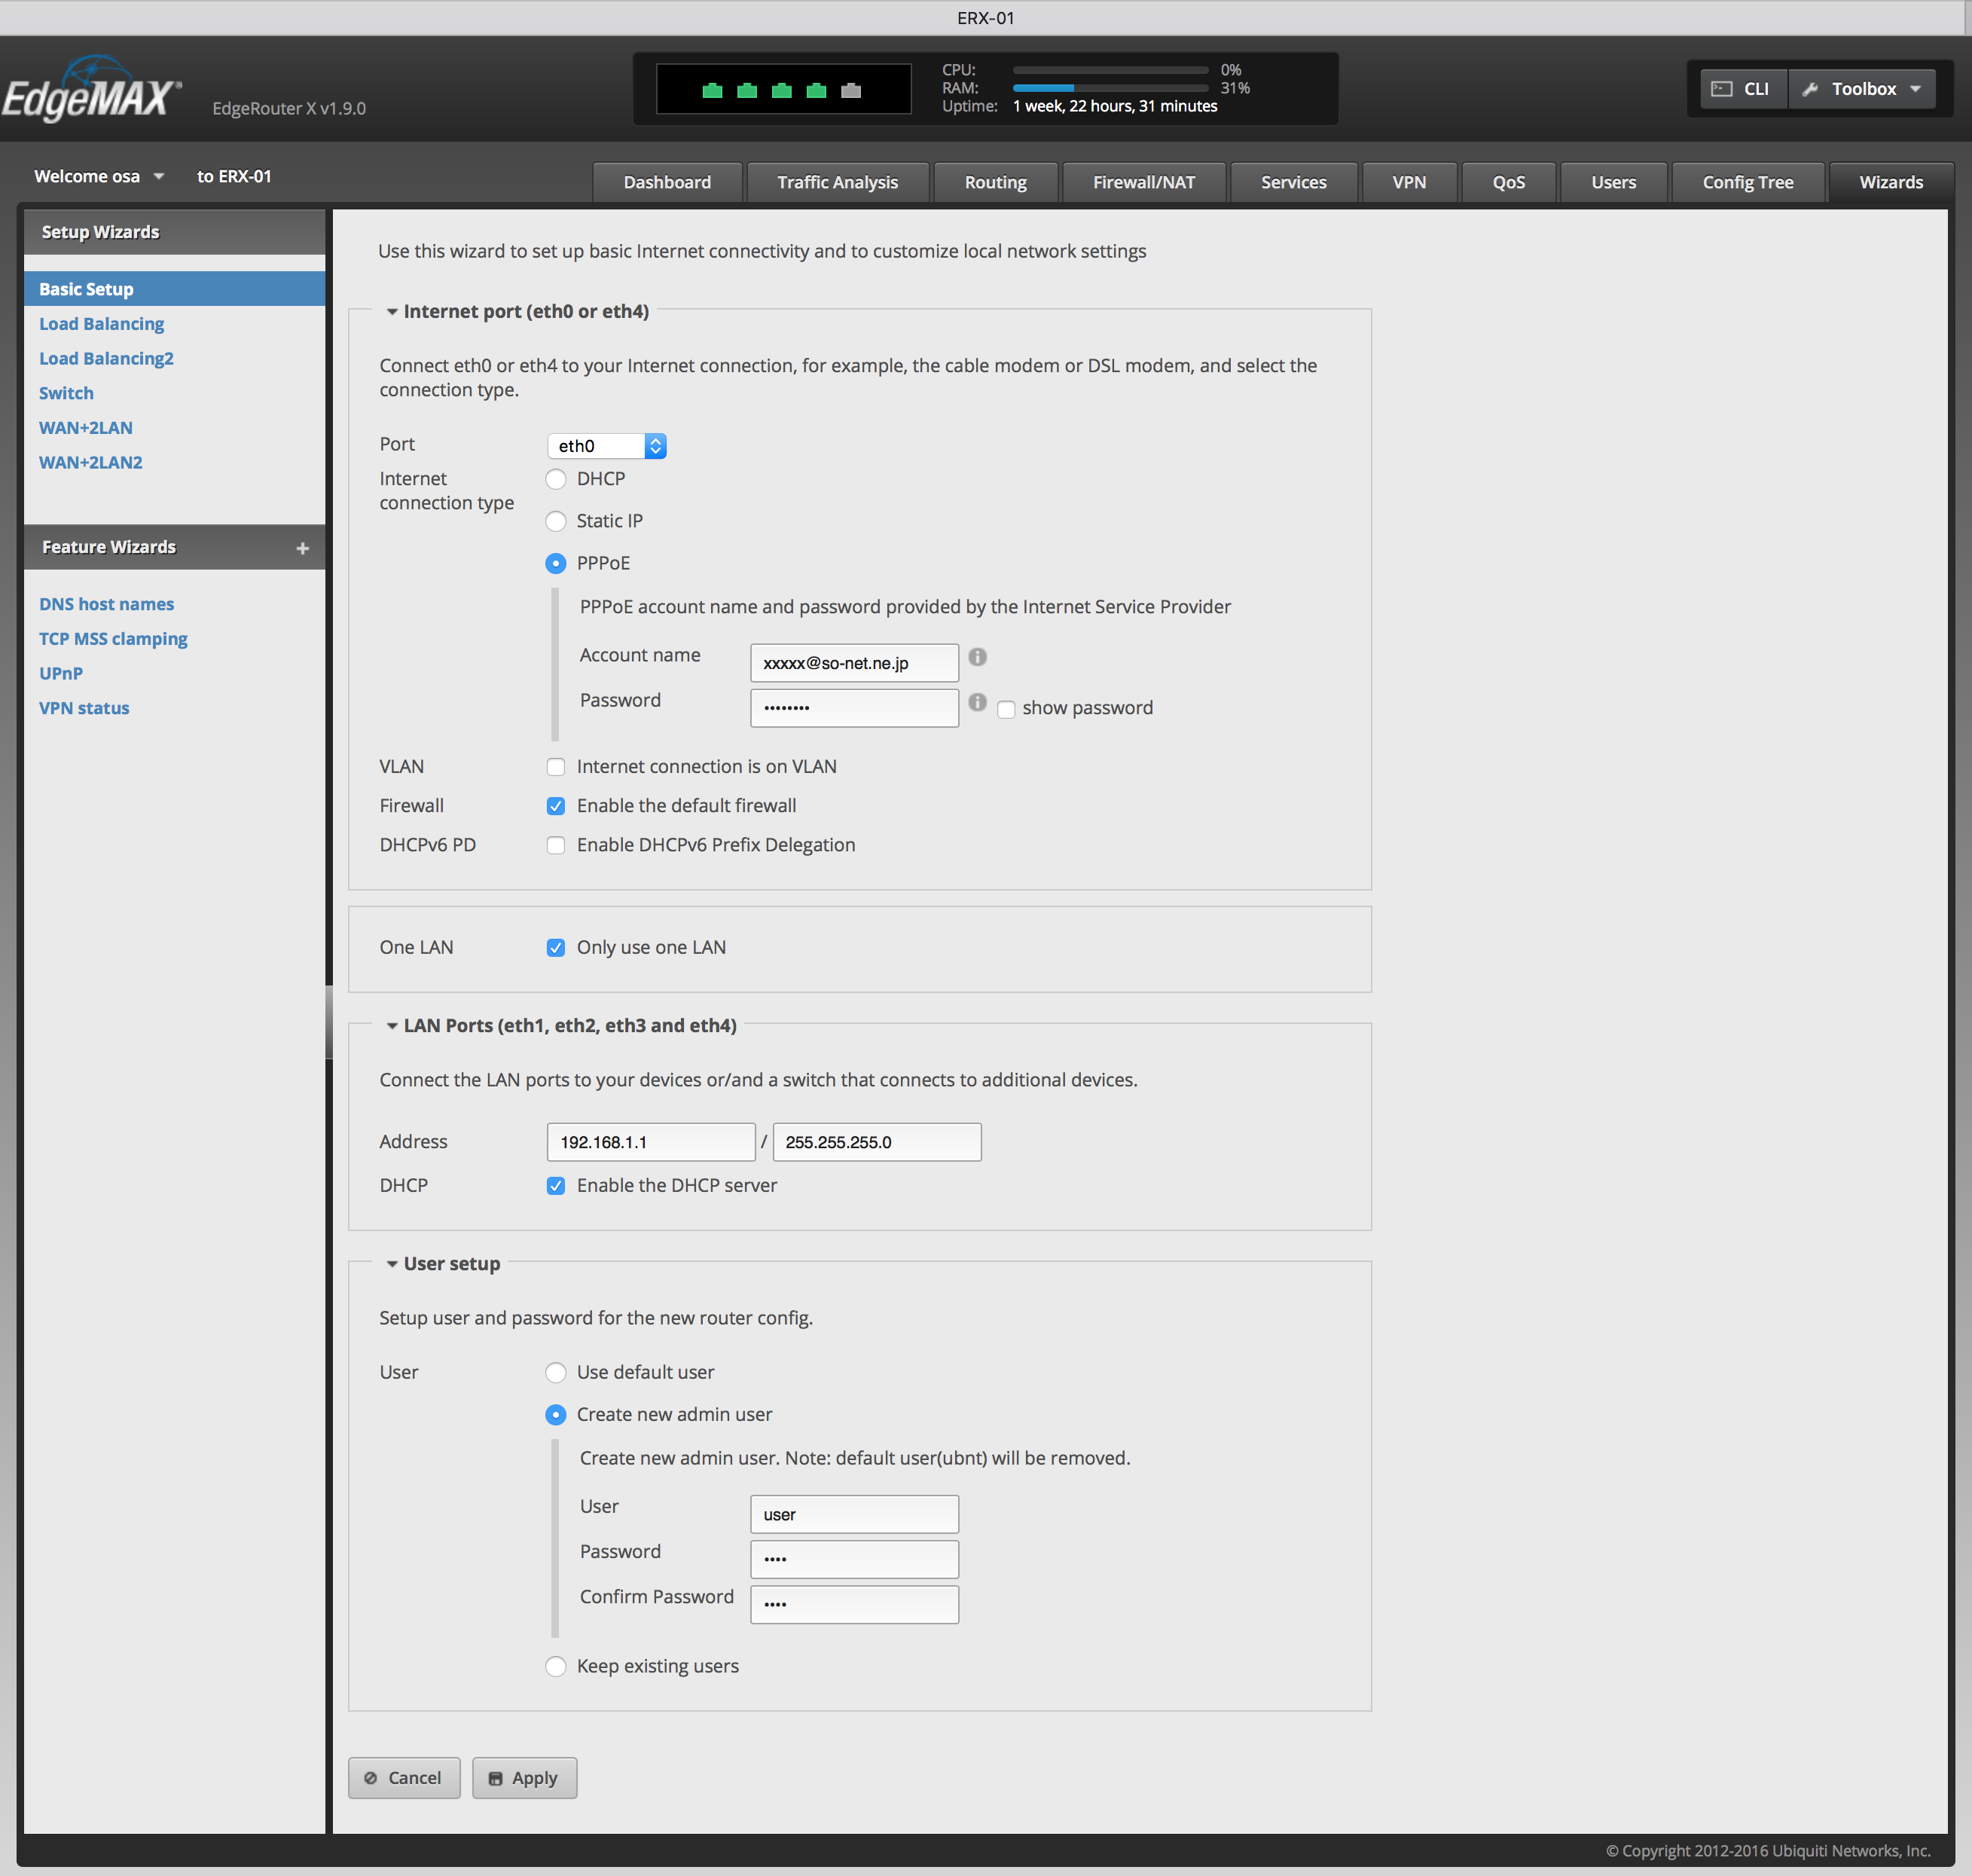Viewport: 1972px width, 1876px height.
Task: Collapse the Internet port section
Action: (x=392, y=312)
